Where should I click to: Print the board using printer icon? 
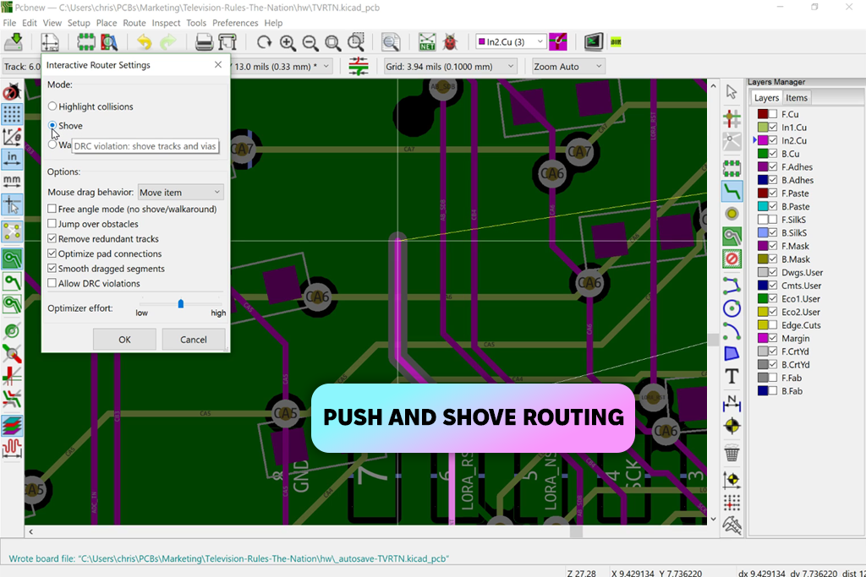(x=205, y=42)
